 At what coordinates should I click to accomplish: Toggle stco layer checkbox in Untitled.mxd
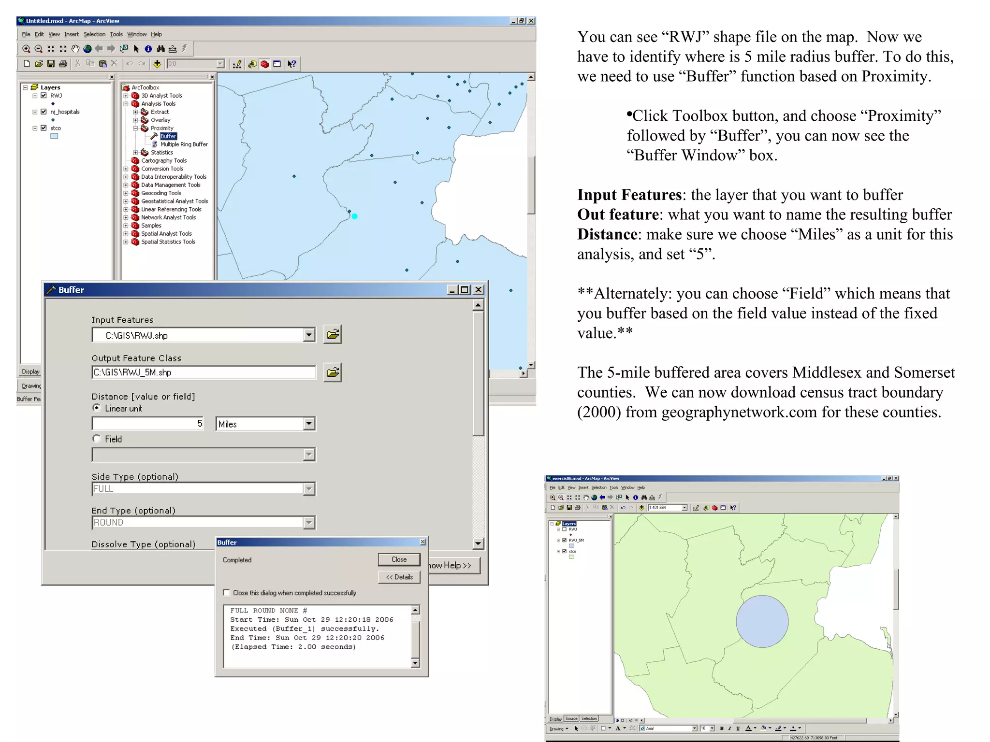[x=44, y=128]
